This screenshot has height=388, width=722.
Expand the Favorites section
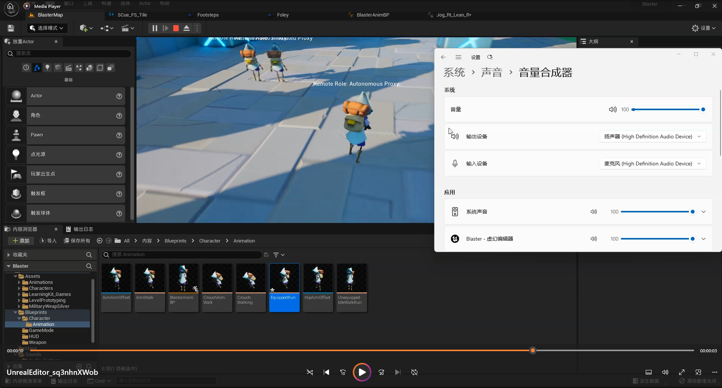point(8,255)
